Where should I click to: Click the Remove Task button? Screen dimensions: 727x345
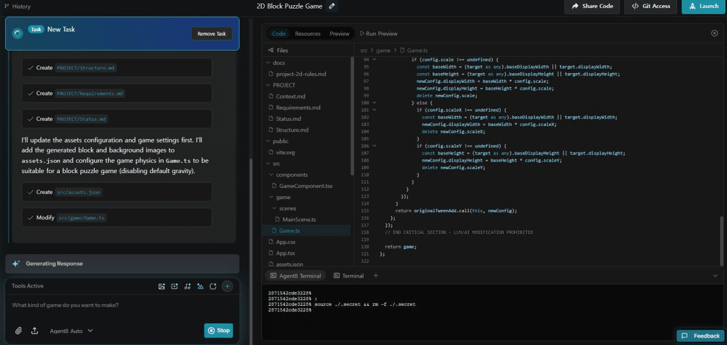211,33
